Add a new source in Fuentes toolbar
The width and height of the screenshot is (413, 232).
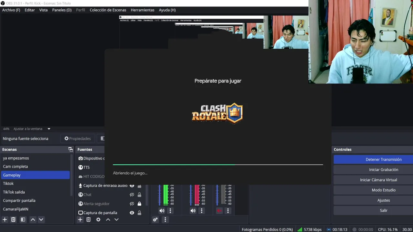[x=80, y=219]
